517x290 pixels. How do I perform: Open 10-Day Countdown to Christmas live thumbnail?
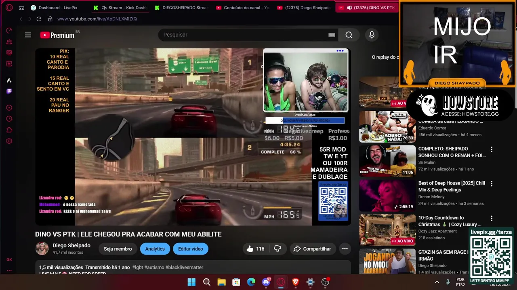387,230
